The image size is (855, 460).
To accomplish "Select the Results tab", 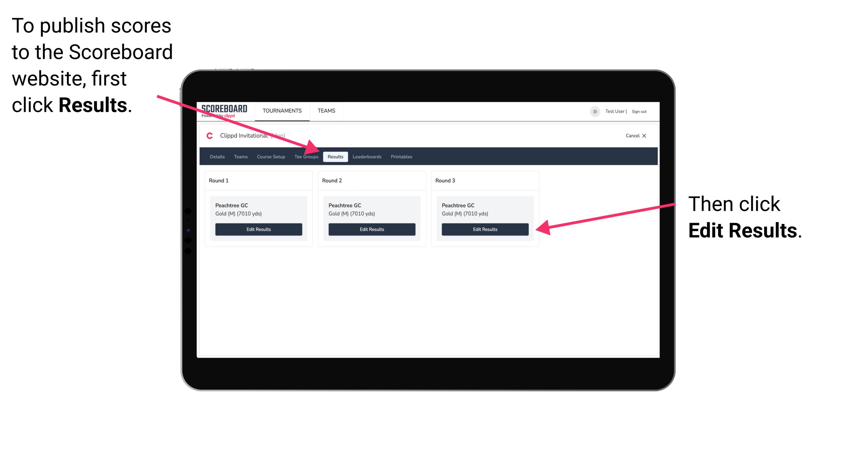I will click(x=335, y=157).
